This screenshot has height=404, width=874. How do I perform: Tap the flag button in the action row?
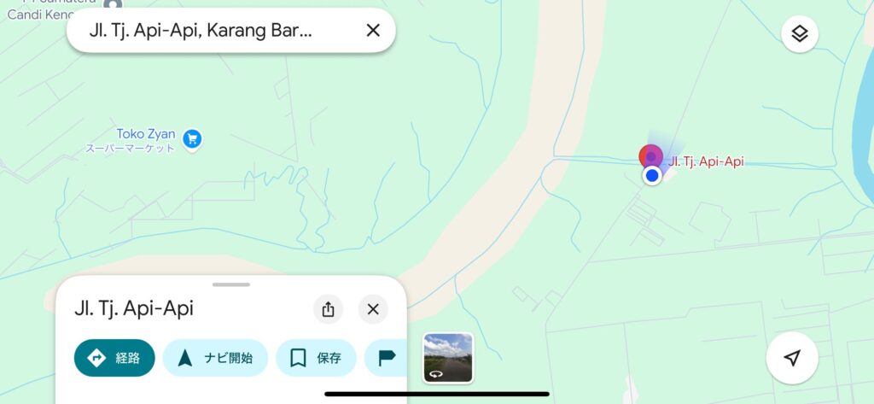(387, 358)
